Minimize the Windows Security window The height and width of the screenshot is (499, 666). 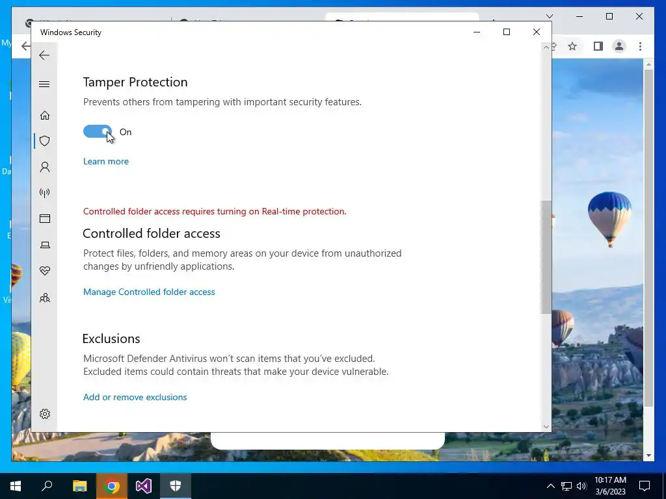click(477, 32)
